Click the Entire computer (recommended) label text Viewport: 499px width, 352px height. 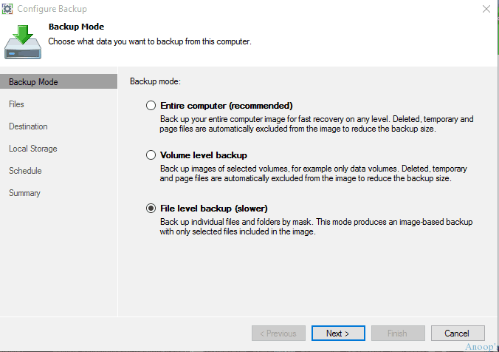pyautogui.click(x=227, y=106)
